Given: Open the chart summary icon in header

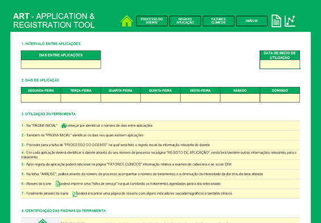Looking at the screenshot, I should click(290, 21).
